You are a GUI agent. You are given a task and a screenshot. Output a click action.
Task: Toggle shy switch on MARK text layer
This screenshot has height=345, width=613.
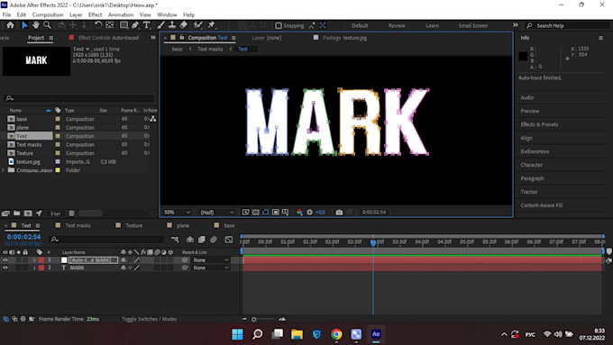tap(124, 268)
